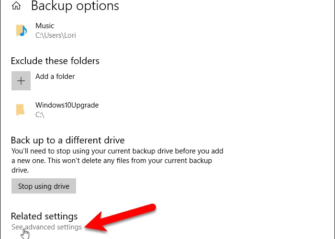Click the red arrow annotation
Image resolution: width=335 pixels, height=239 pixels.
[120, 217]
